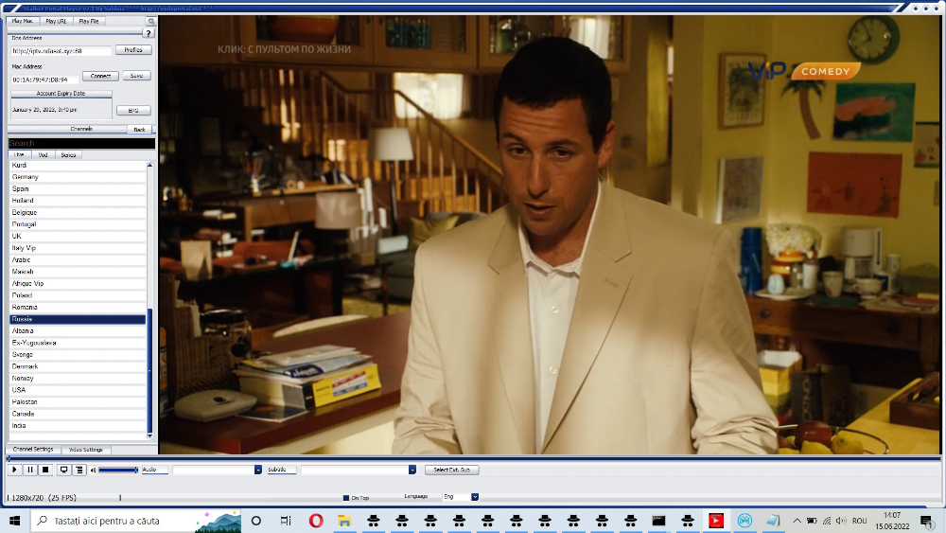Open help with question mark button
This screenshot has height=533, width=946.
click(x=149, y=33)
